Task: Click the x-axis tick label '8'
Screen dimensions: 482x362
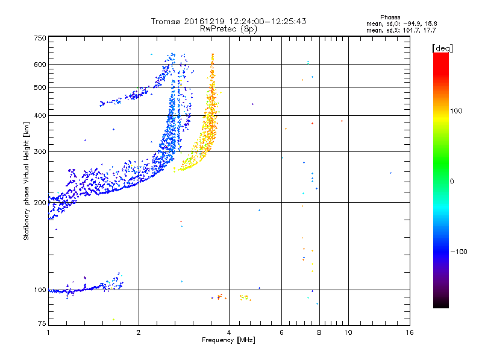Action: pyautogui.click(x=319, y=332)
